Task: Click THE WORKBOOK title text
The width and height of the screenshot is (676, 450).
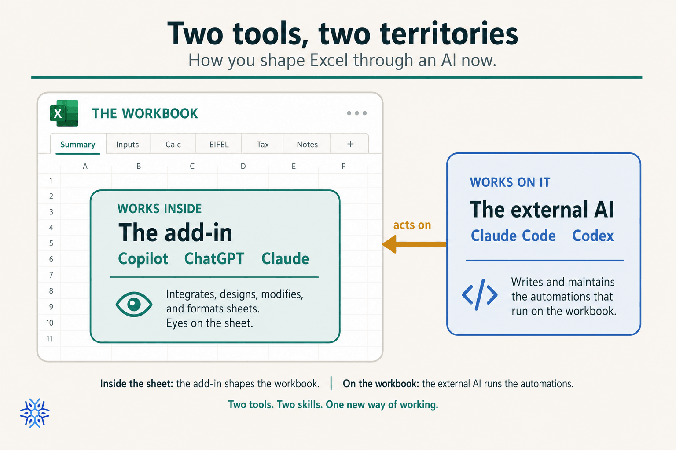Action: point(145,113)
